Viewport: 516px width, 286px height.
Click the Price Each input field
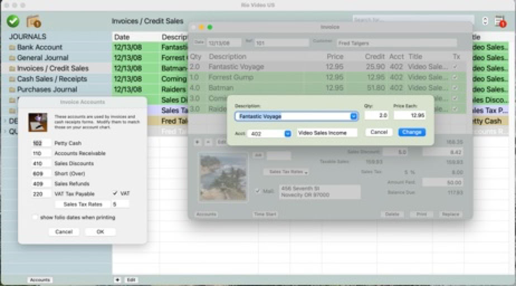(410, 115)
